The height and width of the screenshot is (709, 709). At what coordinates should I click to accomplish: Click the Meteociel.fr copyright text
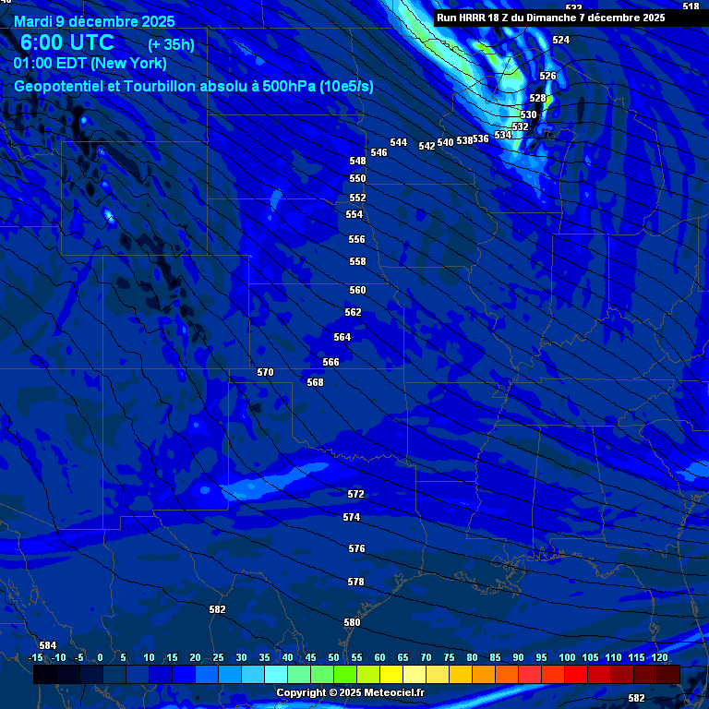click(x=350, y=692)
